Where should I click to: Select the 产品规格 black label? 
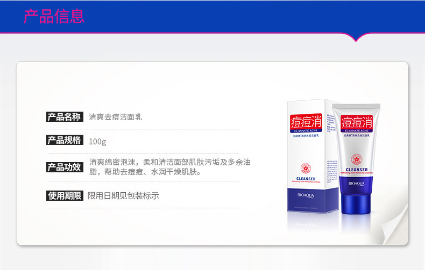[65, 140]
